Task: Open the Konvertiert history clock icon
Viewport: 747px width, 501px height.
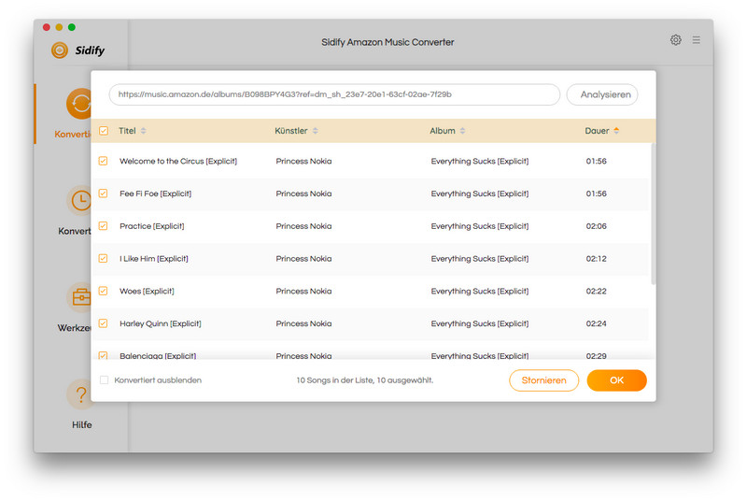Action: pyautogui.click(x=79, y=201)
